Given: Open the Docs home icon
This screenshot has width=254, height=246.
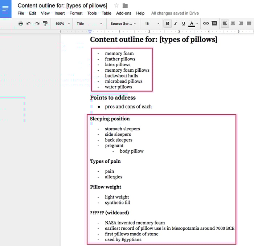Looking at the screenshot, I should click(6, 8).
